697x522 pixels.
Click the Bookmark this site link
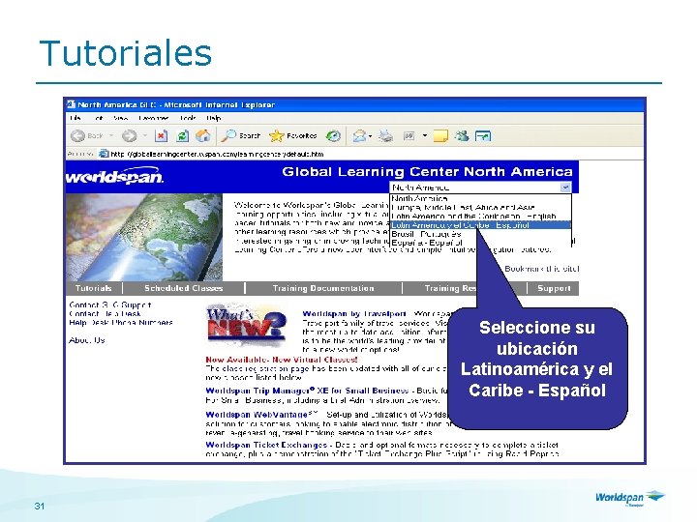pyautogui.click(x=541, y=269)
